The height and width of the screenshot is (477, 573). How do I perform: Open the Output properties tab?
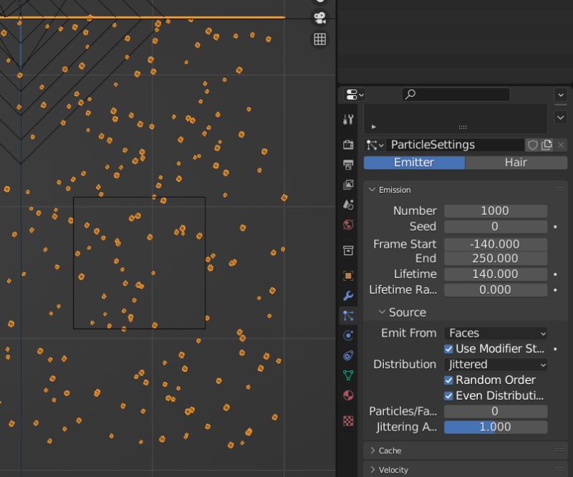tap(348, 165)
